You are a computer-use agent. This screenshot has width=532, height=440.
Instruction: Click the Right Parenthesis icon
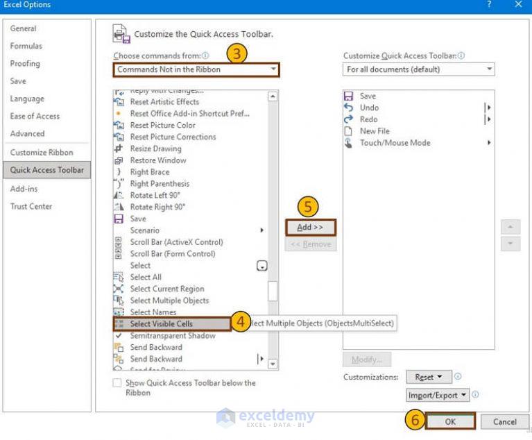pyautogui.click(x=119, y=183)
